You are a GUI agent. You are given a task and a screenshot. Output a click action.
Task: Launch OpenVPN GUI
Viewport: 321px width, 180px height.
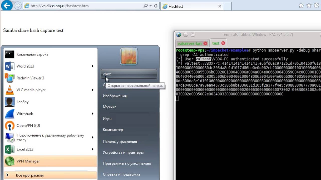tap(51, 125)
